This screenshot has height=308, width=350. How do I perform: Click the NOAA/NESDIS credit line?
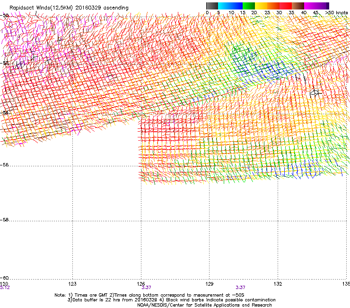204,305
